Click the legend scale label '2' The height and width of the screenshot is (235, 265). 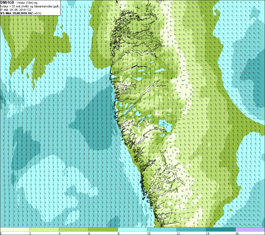(30, 233)
